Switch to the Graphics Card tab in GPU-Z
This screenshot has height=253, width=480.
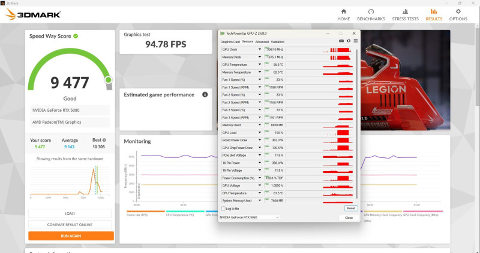click(x=230, y=41)
